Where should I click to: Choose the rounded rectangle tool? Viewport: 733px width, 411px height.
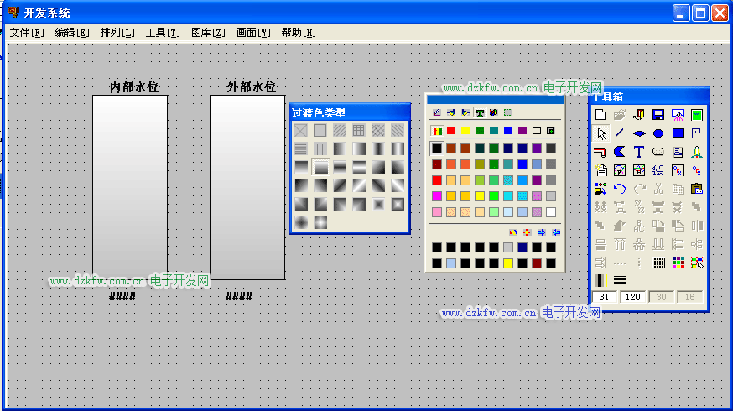point(658,152)
